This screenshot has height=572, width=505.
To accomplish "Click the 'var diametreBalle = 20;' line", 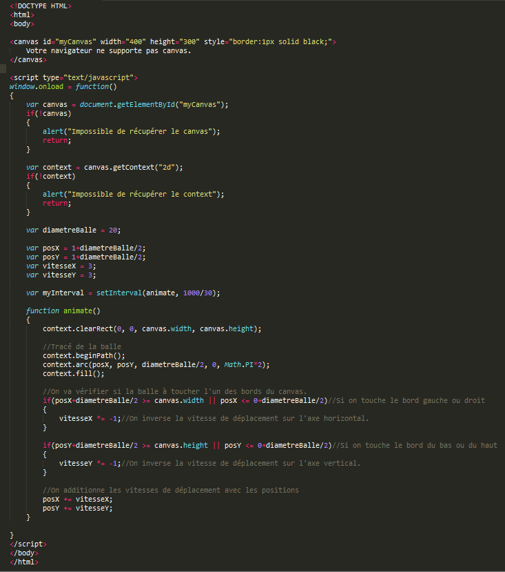I will coord(73,230).
